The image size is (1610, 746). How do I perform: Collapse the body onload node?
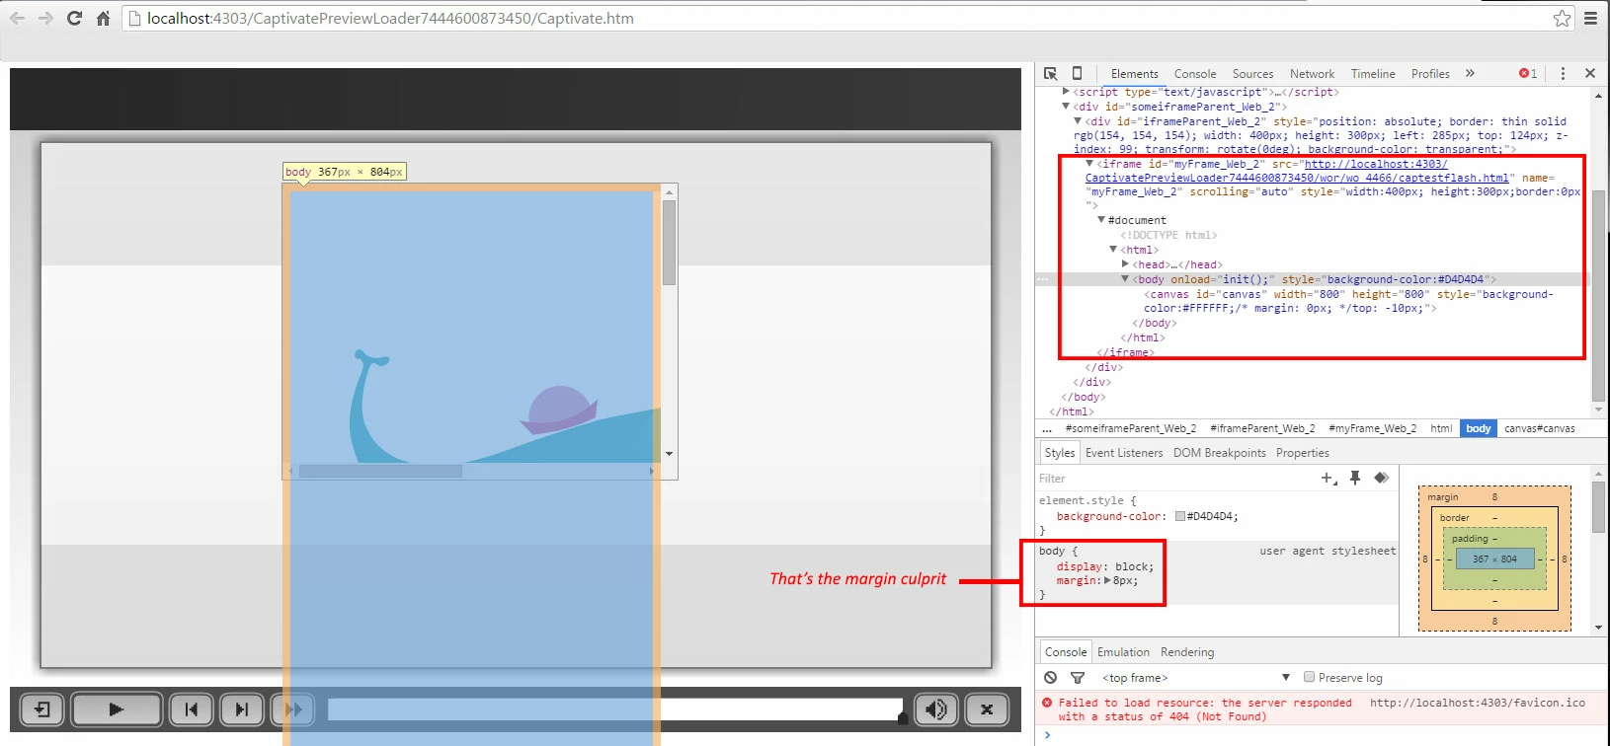(x=1125, y=279)
